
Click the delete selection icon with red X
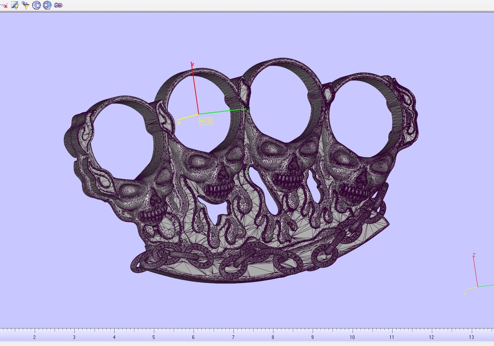coord(4,5)
